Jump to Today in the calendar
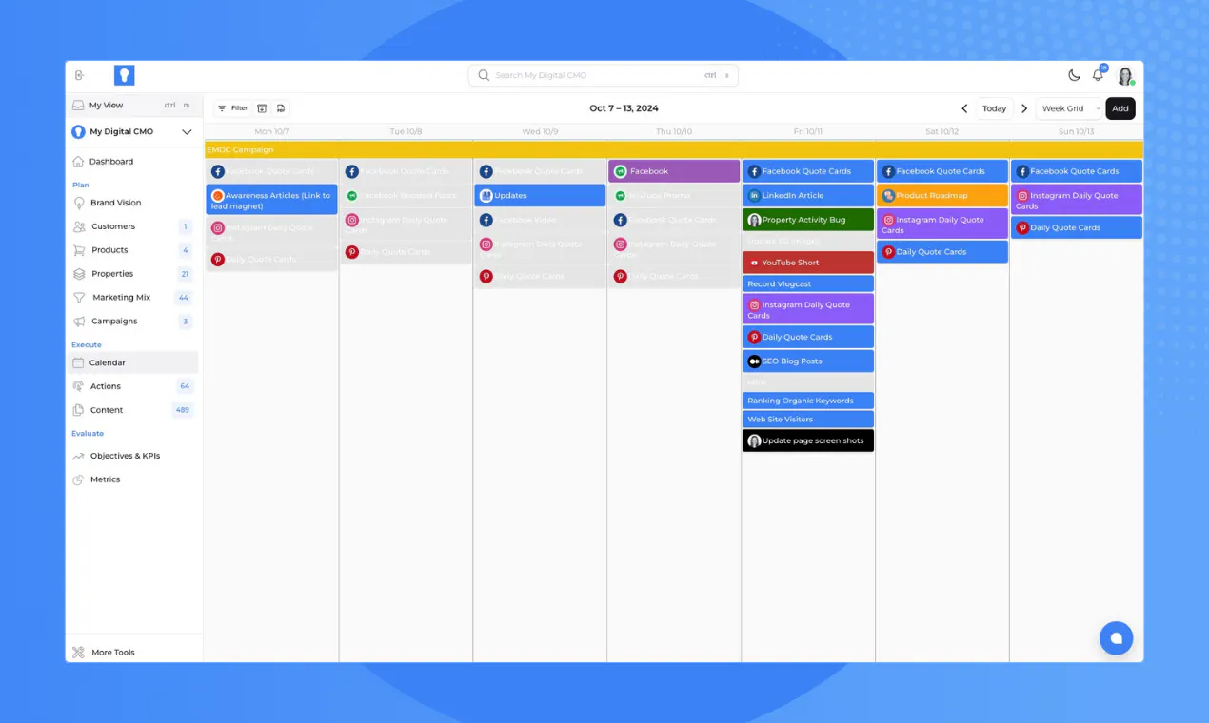The width and height of the screenshot is (1209, 723). (x=995, y=108)
